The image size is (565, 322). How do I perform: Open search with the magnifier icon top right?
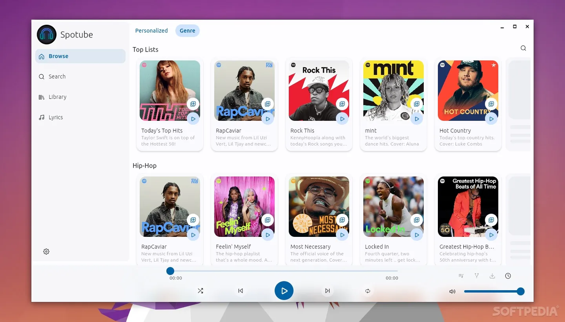coord(523,48)
